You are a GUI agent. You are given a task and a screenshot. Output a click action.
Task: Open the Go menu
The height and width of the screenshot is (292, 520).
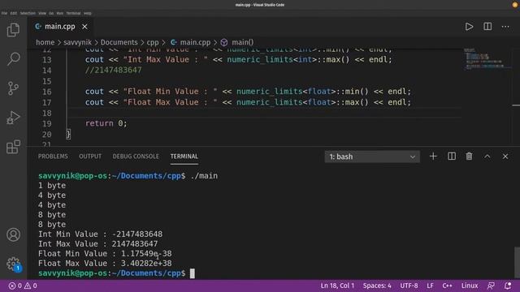51,13
